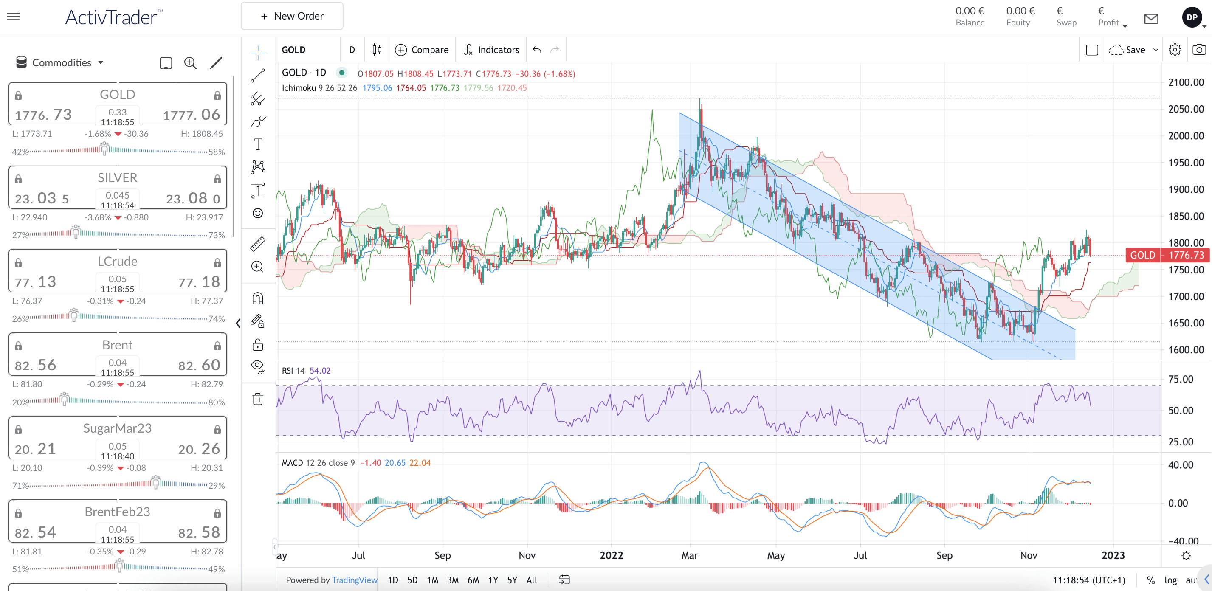The width and height of the screenshot is (1212, 591).
Task: Select the 6M time range
Action: tap(473, 580)
